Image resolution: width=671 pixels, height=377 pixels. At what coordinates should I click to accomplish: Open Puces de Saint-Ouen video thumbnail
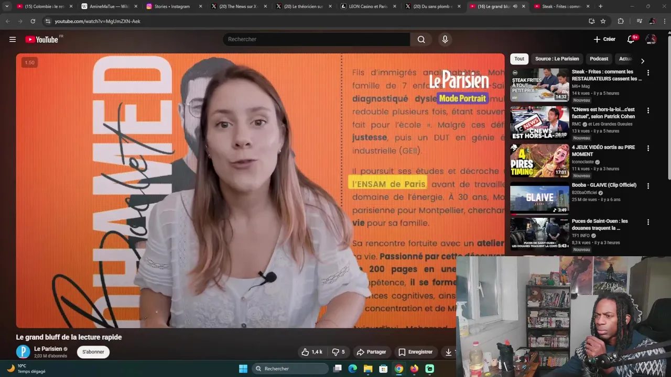coord(539,234)
